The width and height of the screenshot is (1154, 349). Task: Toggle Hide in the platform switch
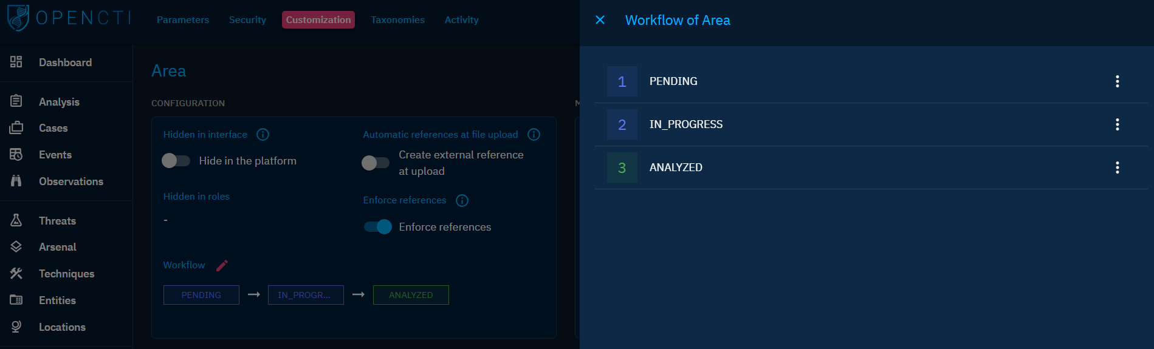click(x=176, y=161)
